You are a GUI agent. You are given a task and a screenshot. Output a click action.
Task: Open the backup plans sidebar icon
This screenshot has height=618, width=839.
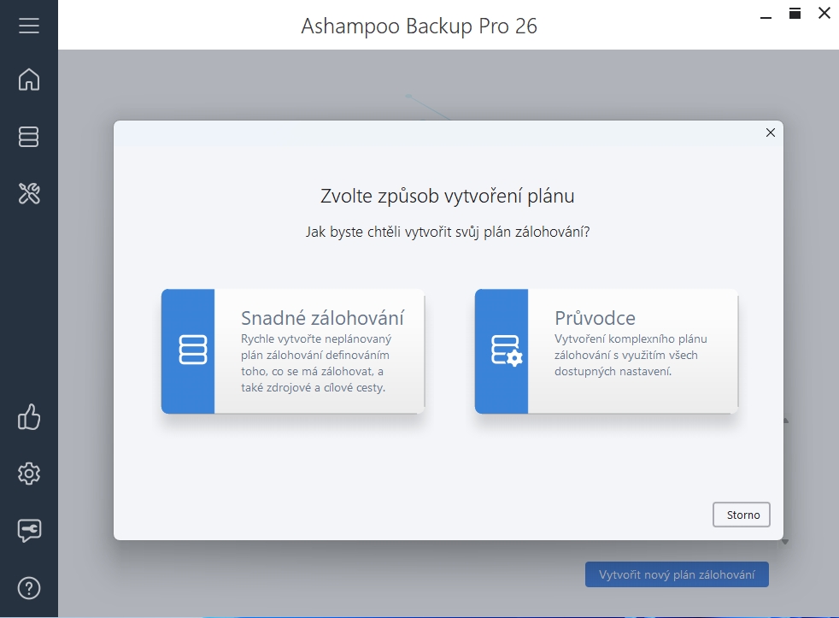pos(29,137)
